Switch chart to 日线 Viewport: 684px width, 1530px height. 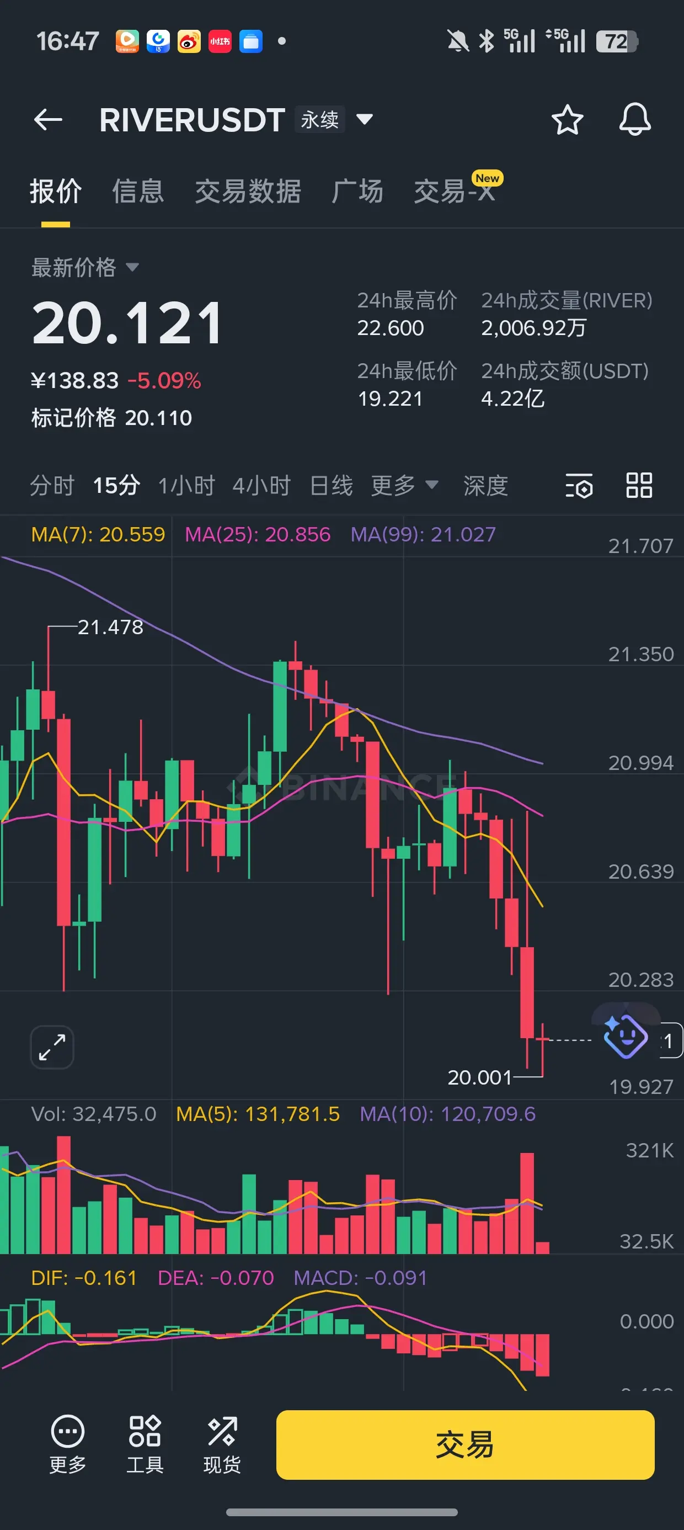pos(332,485)
